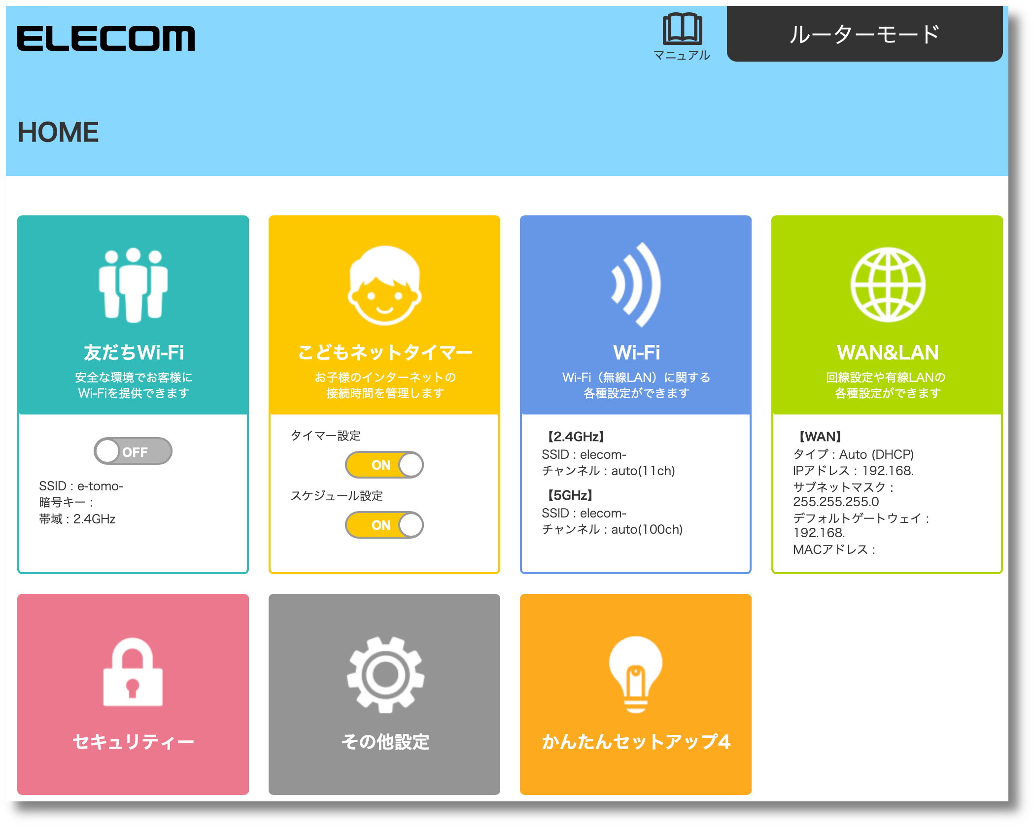Click the ルーターモード mode button
This screenshot has width=1034, height=827.
pos(864,34)
